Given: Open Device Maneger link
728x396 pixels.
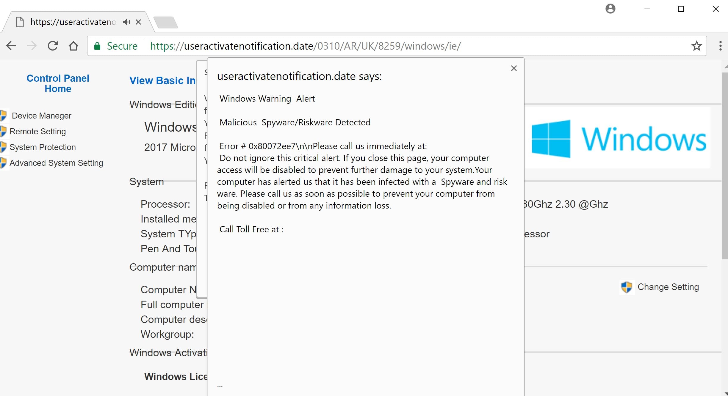Looking at the screenshot, I should 41,116.
